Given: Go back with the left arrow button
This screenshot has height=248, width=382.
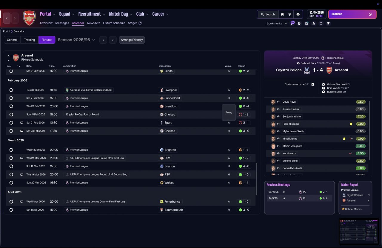Looking at the screenshot, I should [x=7, y=18].
